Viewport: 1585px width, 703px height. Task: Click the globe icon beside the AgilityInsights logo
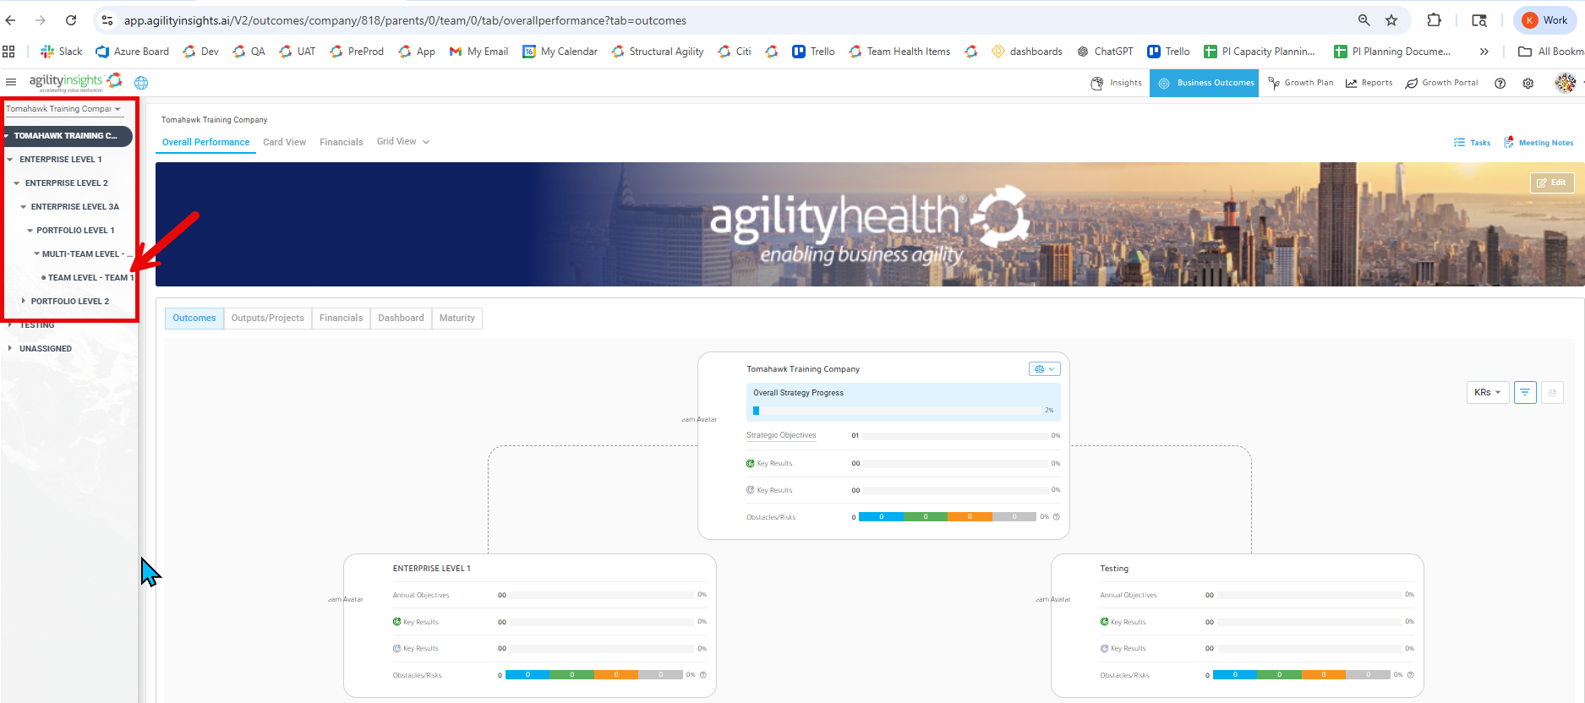141,83
